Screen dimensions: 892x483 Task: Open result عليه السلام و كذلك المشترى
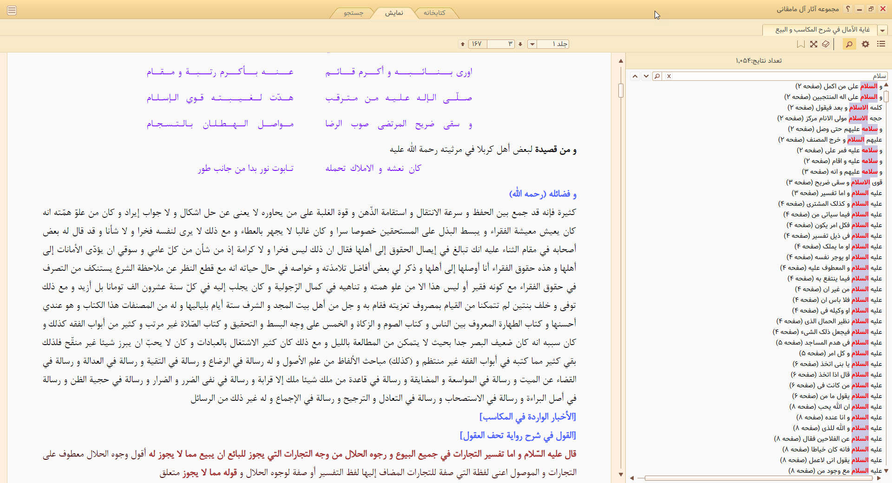(x=830, y=204)
